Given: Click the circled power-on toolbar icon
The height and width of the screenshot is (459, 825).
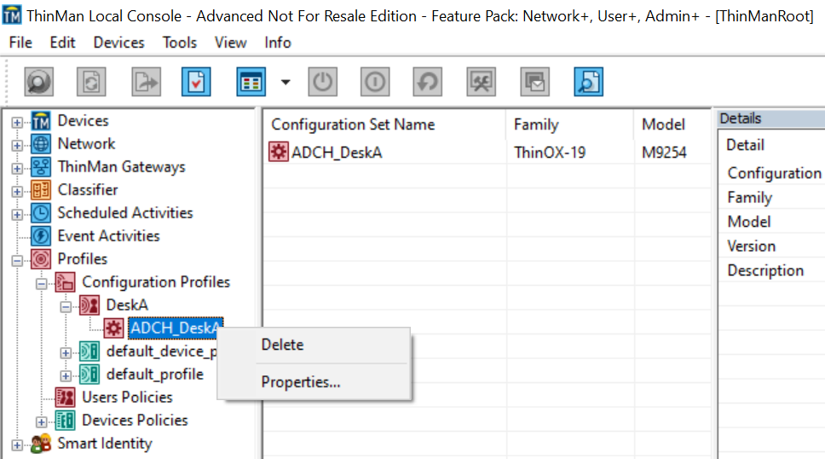Looking at the screenshot, I should point(375,82).
